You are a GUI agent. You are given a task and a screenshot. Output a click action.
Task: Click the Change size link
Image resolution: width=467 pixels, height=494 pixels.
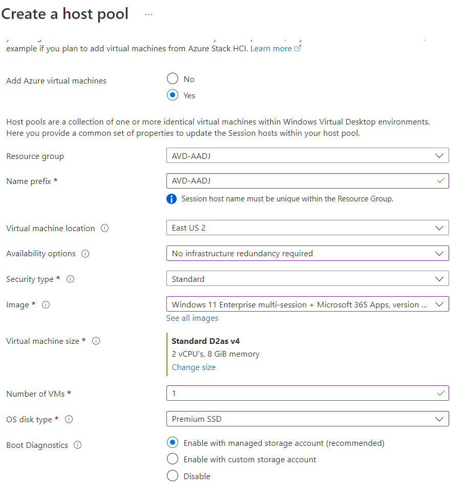(194, 367)
